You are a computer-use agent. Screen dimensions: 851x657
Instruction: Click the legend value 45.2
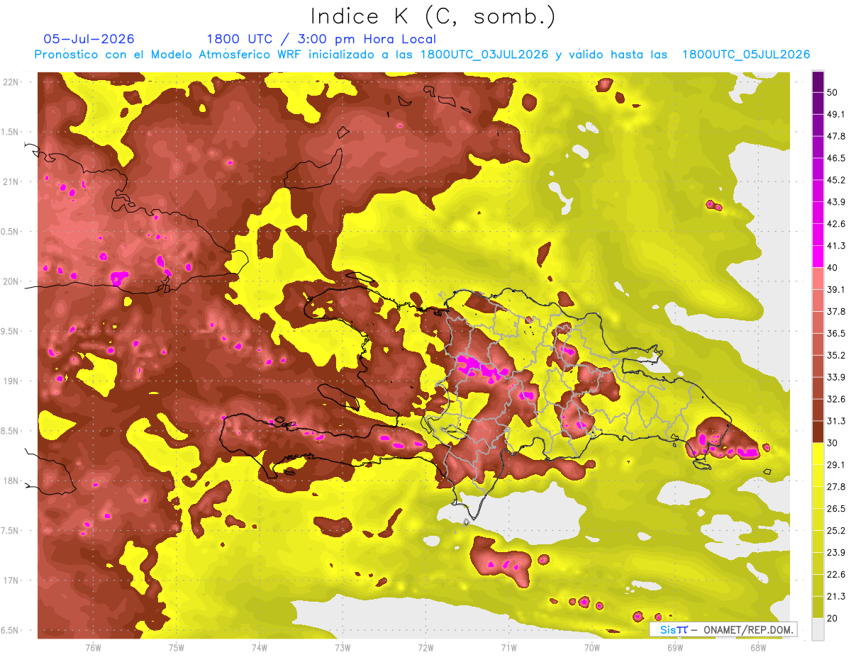coord(836,180)
